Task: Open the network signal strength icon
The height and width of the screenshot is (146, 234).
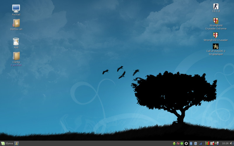Action: tap(201, 143)
